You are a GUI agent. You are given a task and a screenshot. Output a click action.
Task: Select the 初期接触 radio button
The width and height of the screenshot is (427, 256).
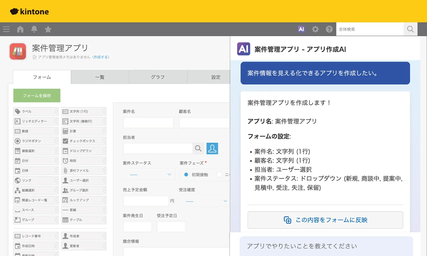(186, 174)
